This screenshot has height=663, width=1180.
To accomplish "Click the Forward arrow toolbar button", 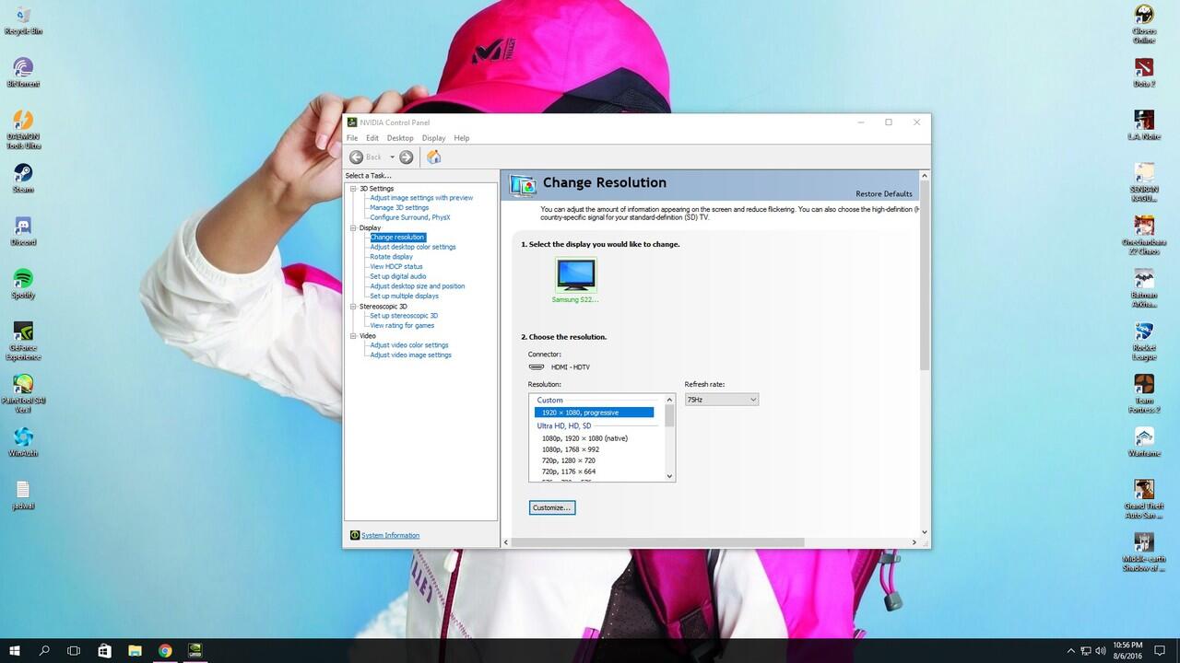I will [x=406, y=157].
